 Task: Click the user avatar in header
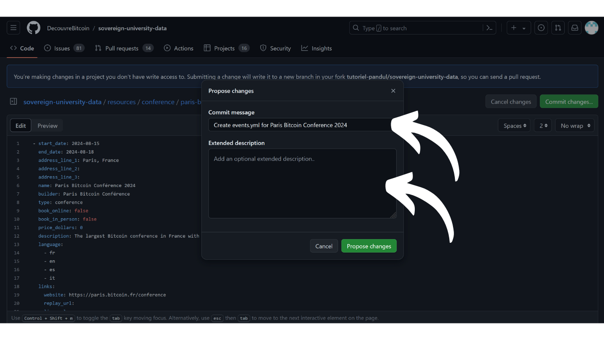[591, 28]
